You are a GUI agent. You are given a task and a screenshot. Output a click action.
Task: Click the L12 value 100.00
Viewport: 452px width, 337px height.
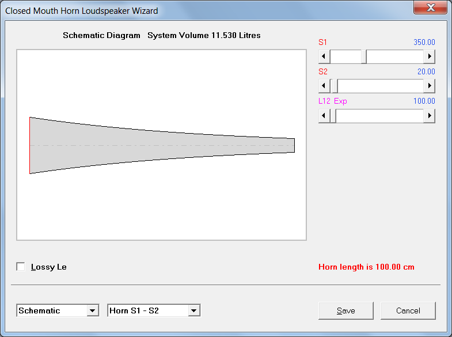point(424,101)
